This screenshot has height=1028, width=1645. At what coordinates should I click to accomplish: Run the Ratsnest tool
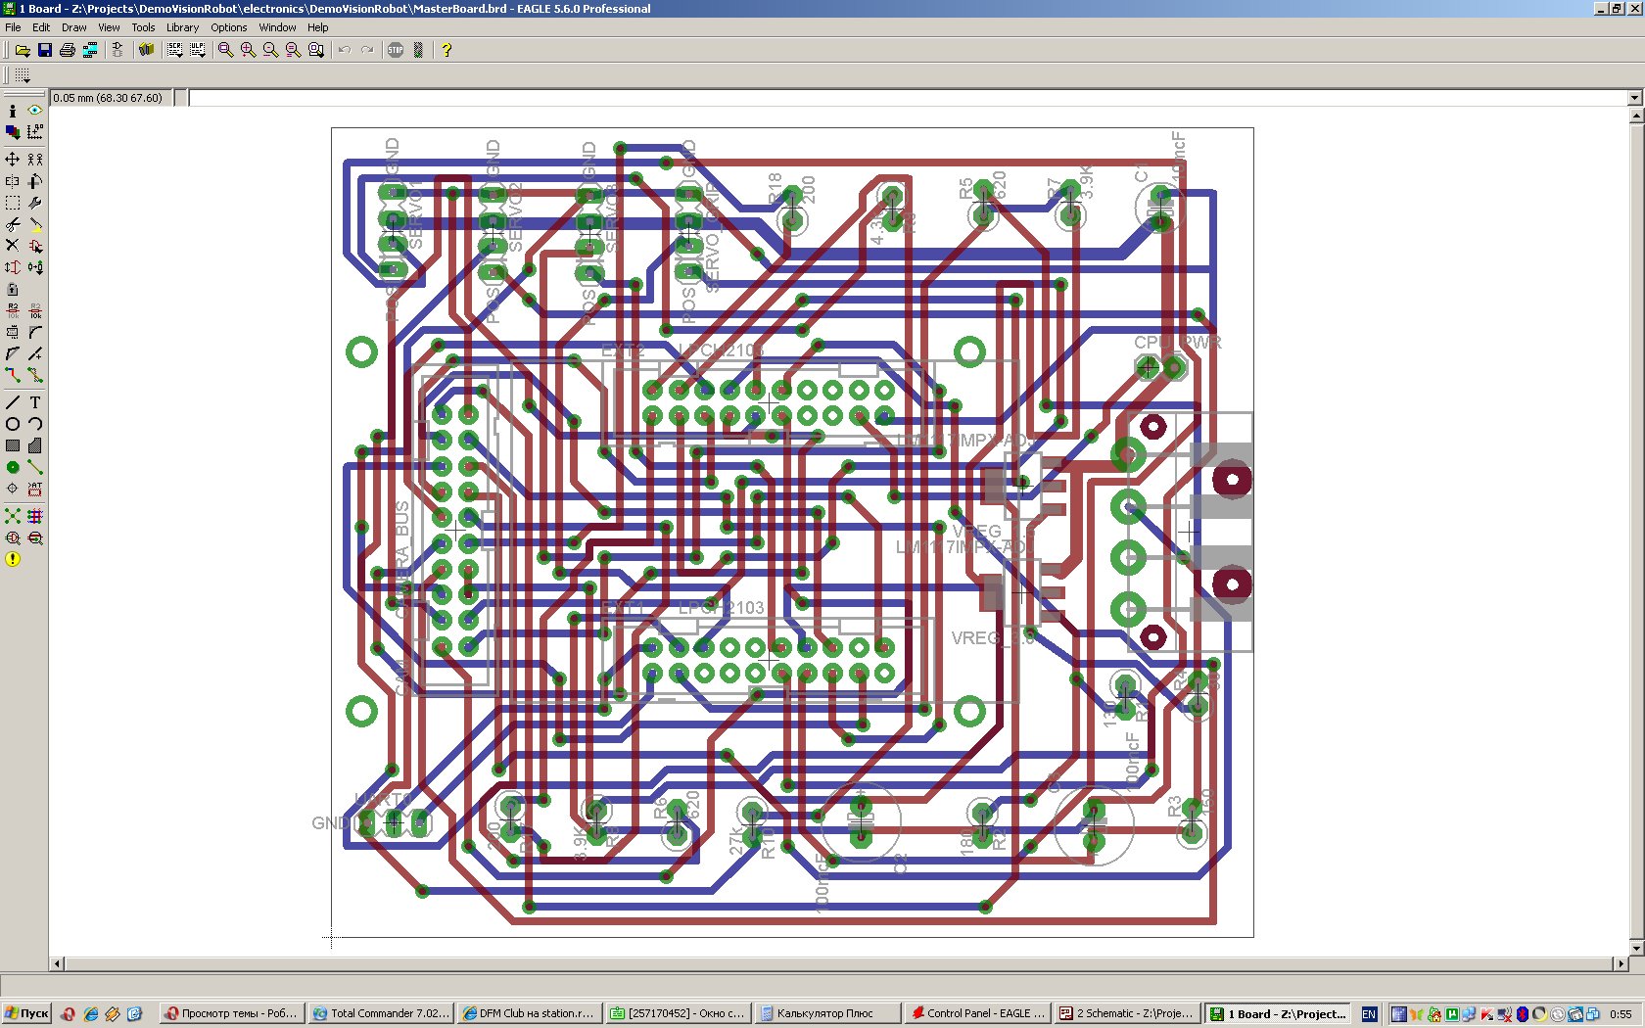pyautogui.click(x=13, y=516)
